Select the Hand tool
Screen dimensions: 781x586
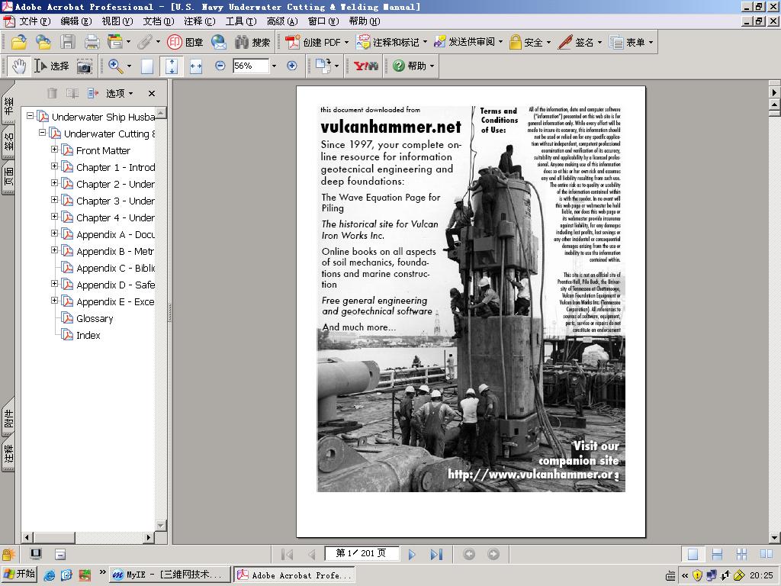(x=19, y=66)
